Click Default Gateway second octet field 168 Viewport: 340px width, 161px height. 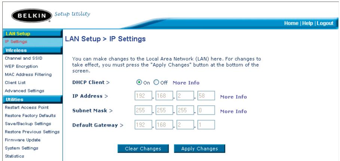[x=164, y=125]
